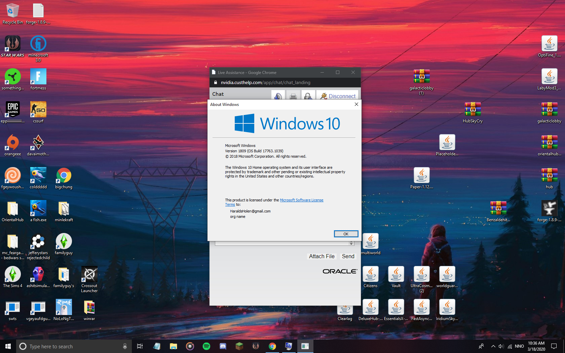This screenshot has height=353, width=565.
Task: Select the worldguar... jar file icon
Action: pyautogui.click(x=447, y=277)
